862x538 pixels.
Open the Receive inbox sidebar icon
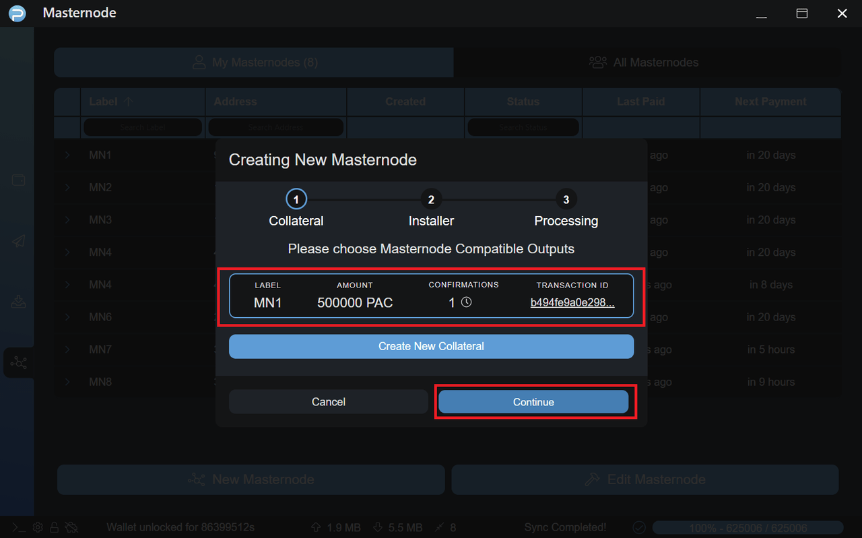pos(18,302)
